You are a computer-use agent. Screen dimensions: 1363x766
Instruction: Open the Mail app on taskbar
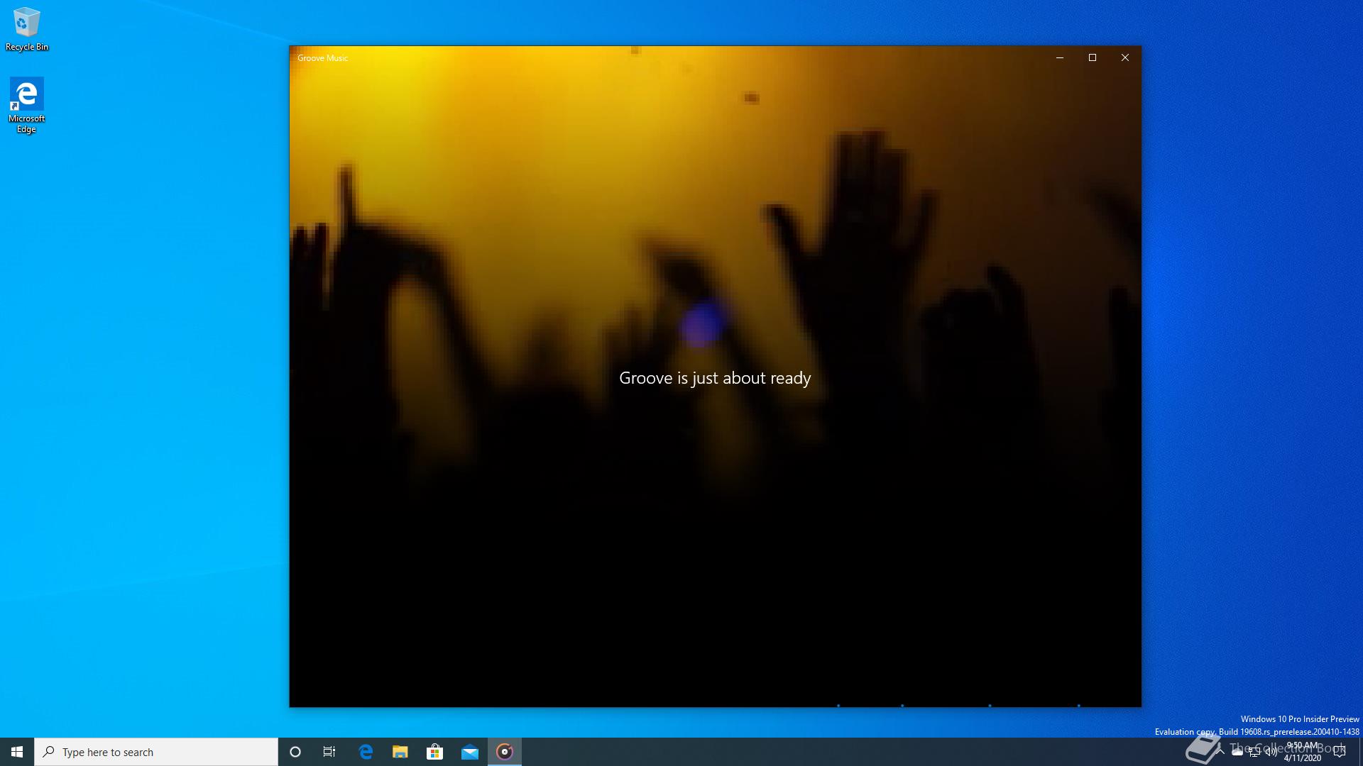[470, 752]
